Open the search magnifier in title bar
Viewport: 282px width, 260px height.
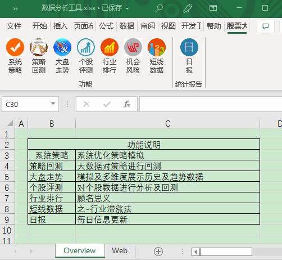(159, 8)
